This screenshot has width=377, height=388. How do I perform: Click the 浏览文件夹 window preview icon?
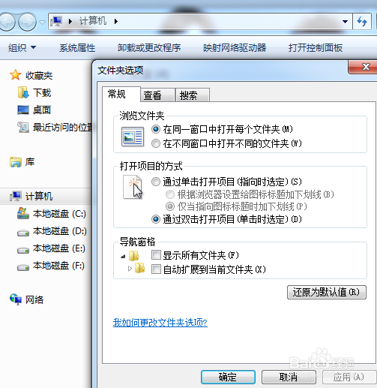click(133, 137)
